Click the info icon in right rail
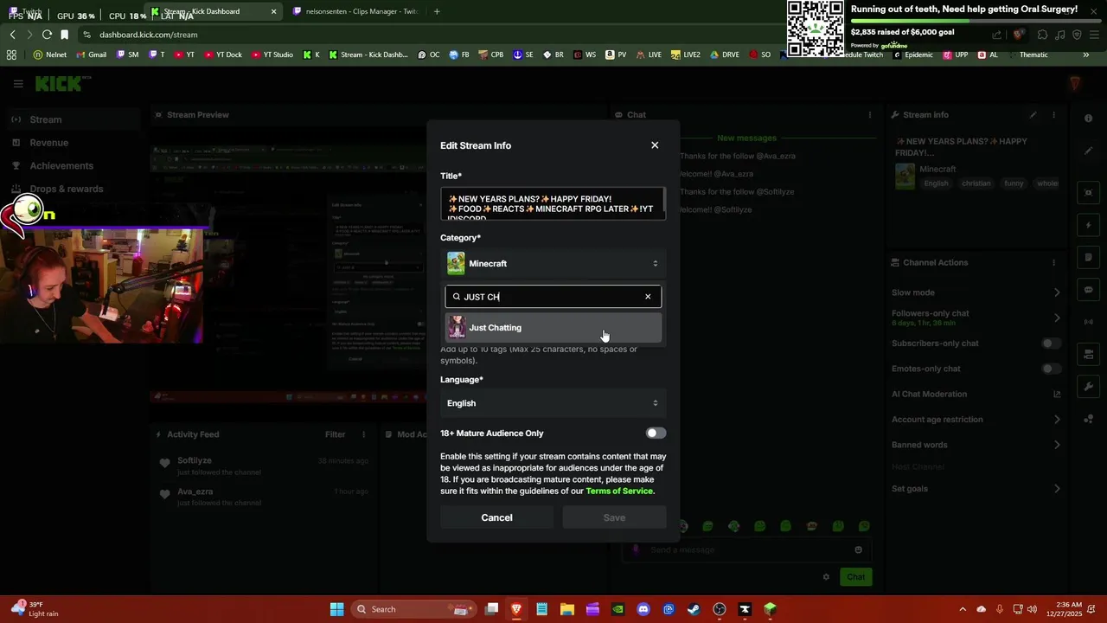Image resolution: width=1107 pixels, height=623 pixels. point(1089,119)
